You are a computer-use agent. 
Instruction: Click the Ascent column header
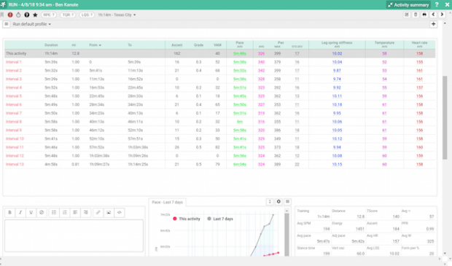coord(176,45)
